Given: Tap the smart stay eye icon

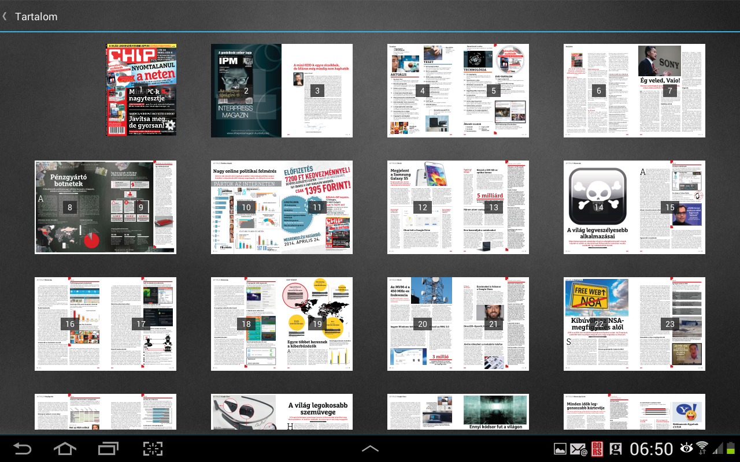Looking at the screenshot, I should pyautogui.click(x=686, y=448).
